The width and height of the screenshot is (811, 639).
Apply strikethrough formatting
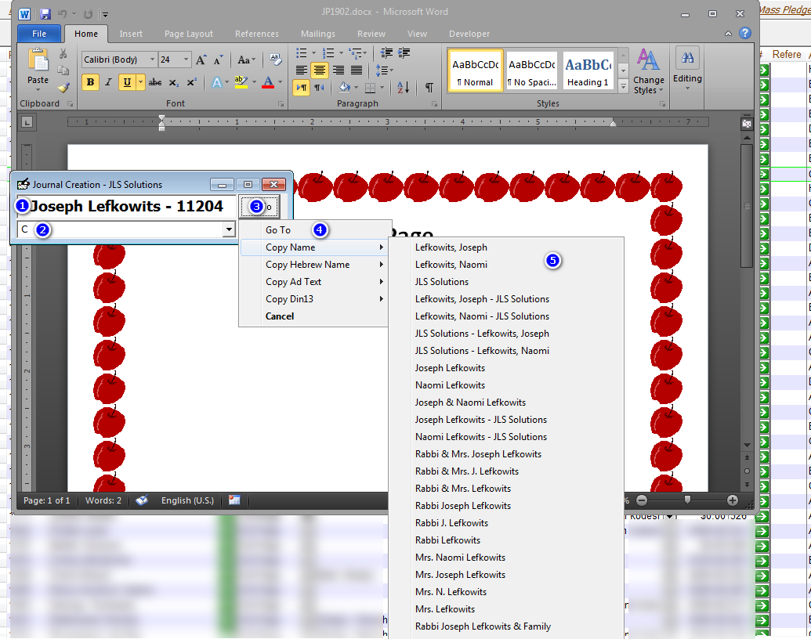coord(154,82)
